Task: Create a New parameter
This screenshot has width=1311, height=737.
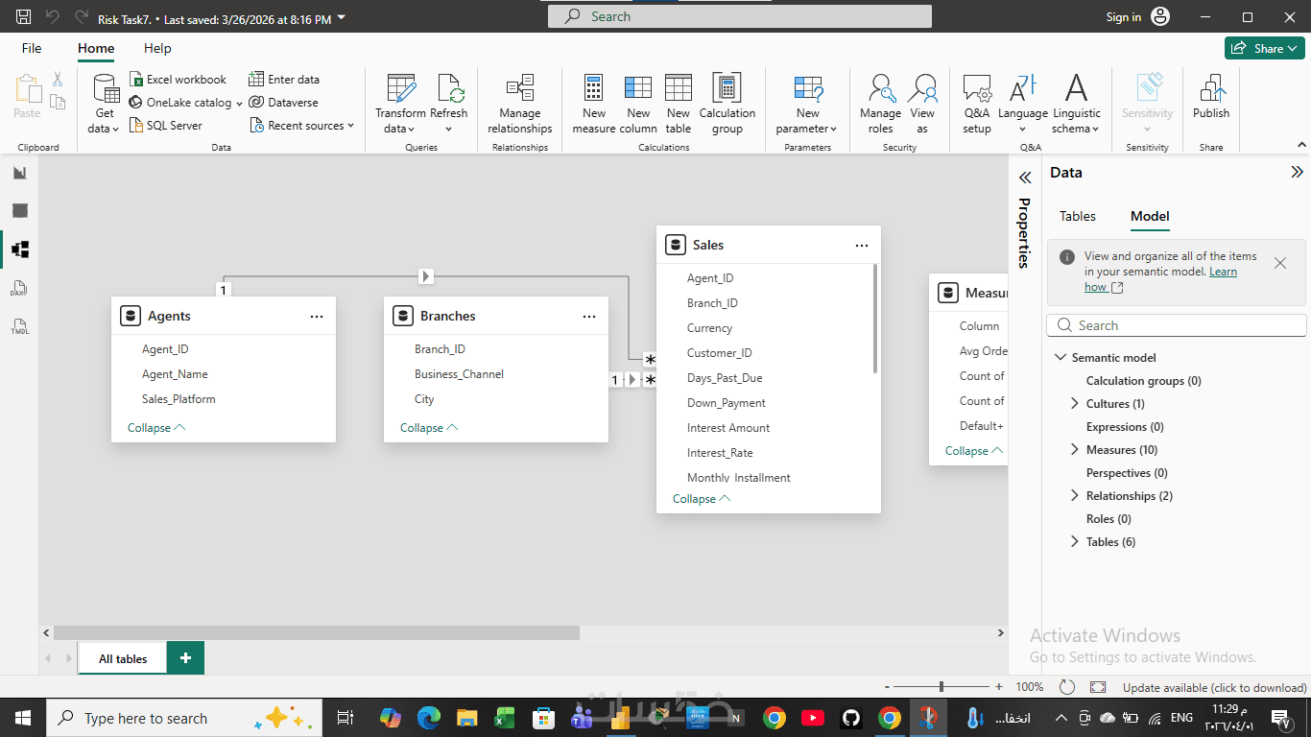Action: click(807, 104)
